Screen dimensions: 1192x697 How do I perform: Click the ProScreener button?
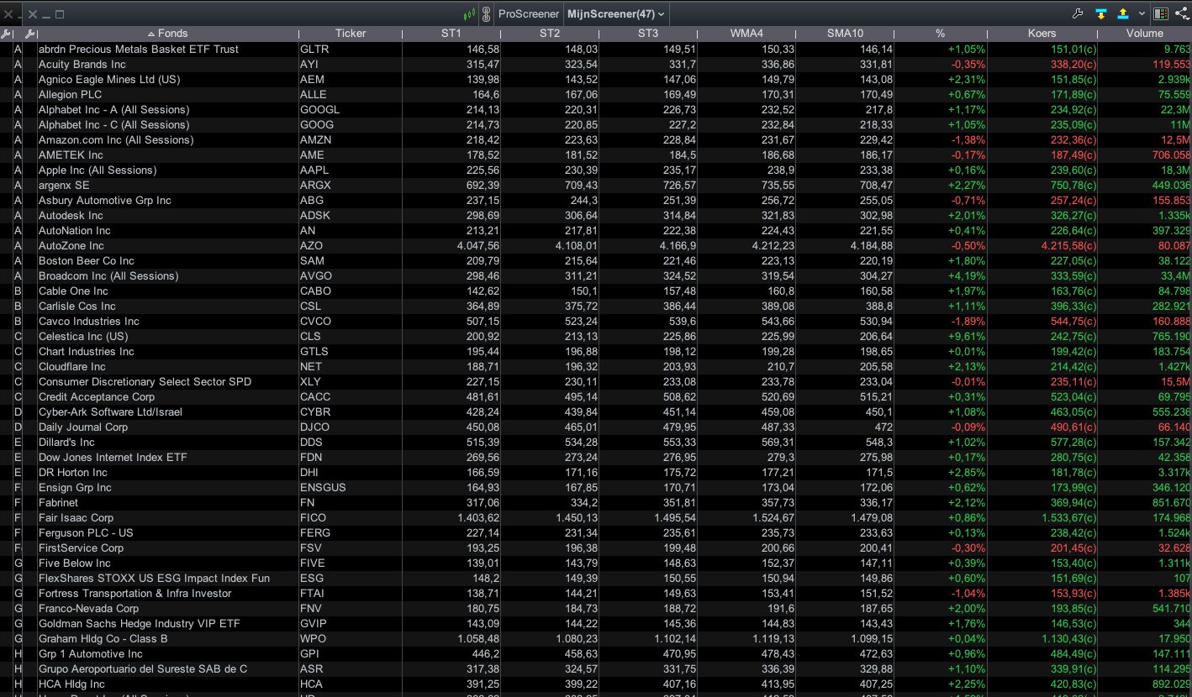click(x=529, y=14)
